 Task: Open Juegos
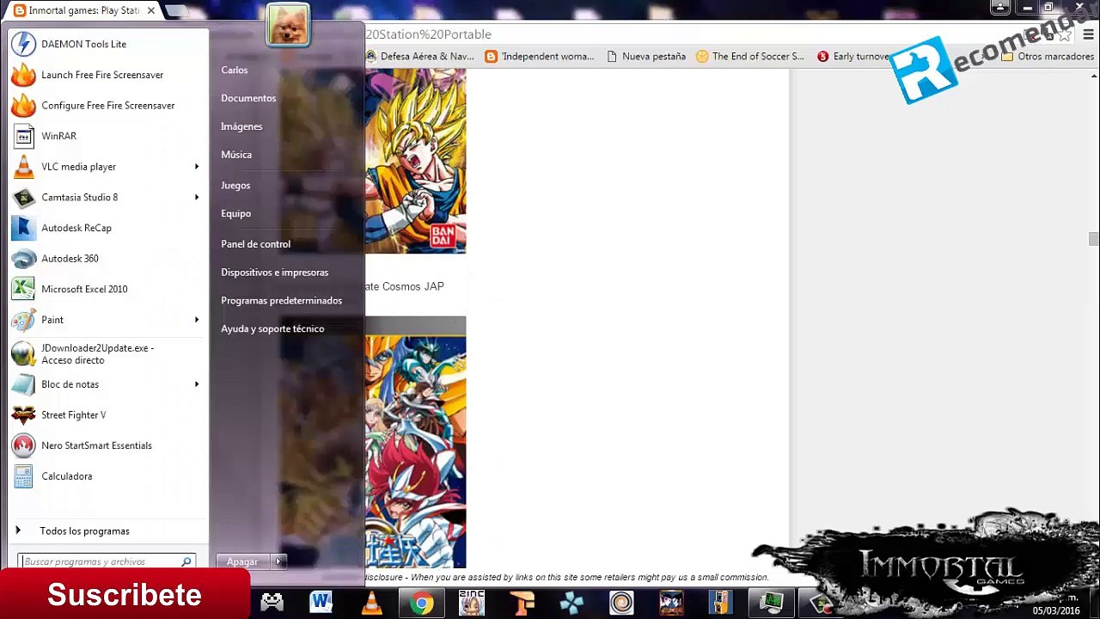click(x=235, y=185)
